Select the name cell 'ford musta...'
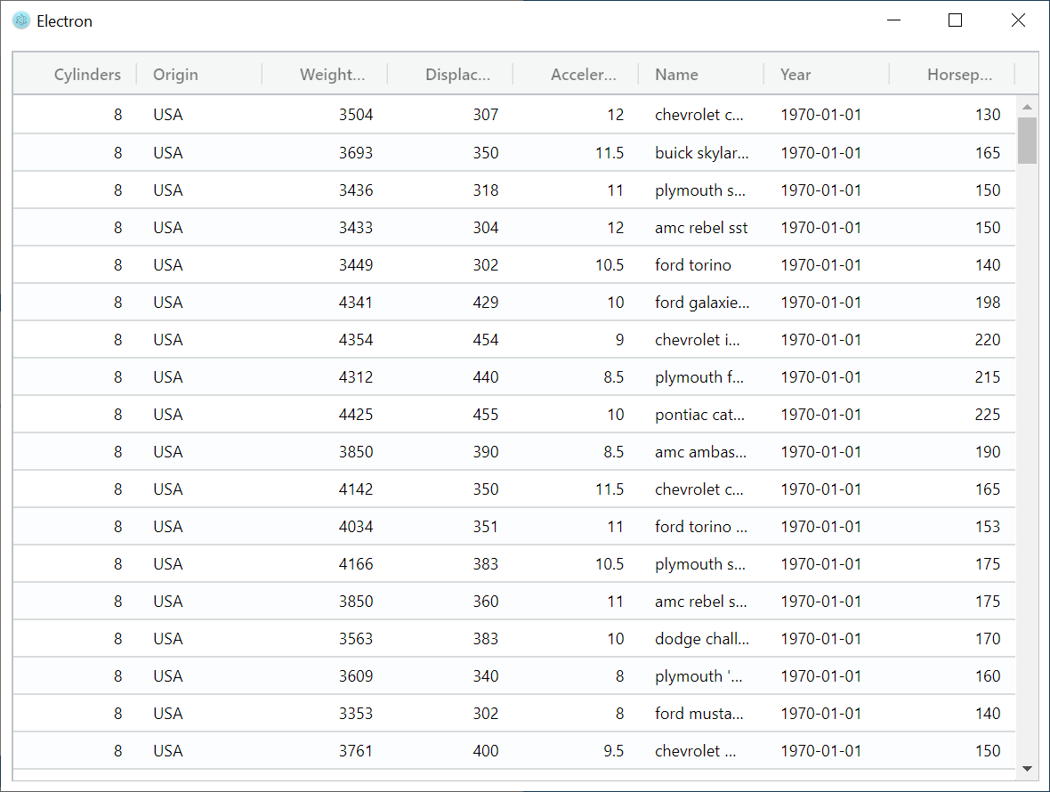The image size is (1050, 792). 699,714
